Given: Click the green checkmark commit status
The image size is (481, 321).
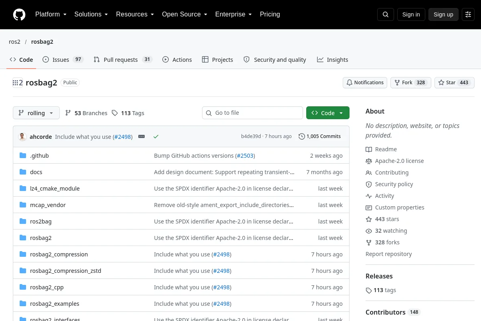Looking at the screenshot, I should (156, 136).
